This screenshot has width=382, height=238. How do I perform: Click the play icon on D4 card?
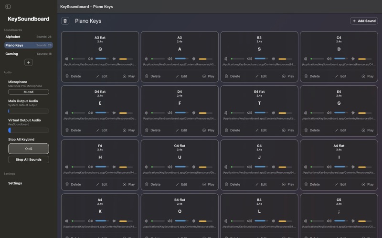point(204,130)
